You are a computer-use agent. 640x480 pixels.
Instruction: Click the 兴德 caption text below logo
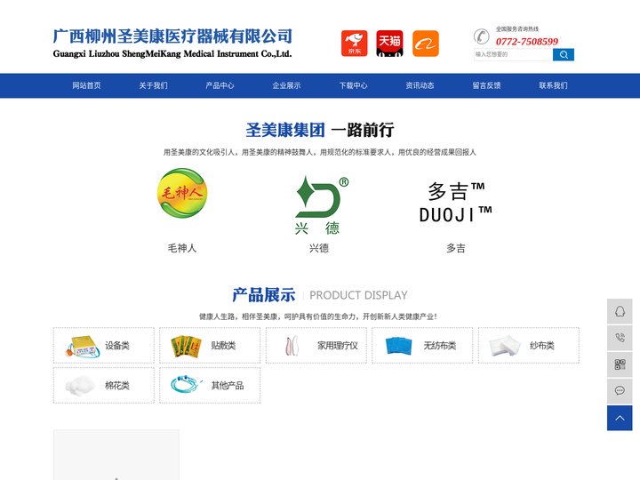319,248
